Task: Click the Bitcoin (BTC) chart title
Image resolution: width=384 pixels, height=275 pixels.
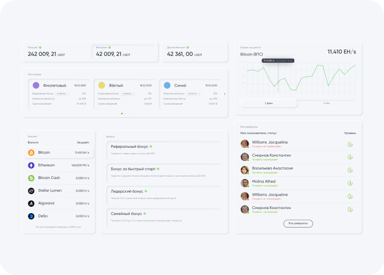Action: tap(252, 54)
